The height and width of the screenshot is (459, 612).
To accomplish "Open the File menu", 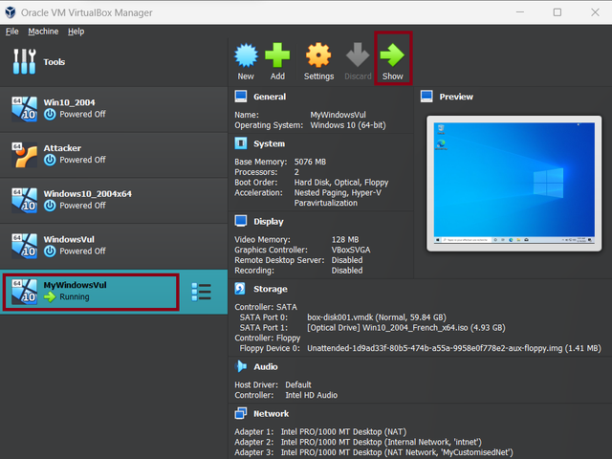I will [12, 32].
